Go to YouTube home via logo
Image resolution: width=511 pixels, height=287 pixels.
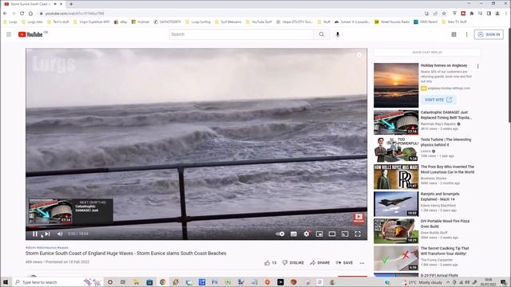(x=30, y=34)
